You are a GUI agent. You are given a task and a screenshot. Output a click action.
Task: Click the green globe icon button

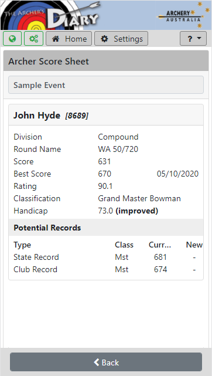[x=12, y=38]
